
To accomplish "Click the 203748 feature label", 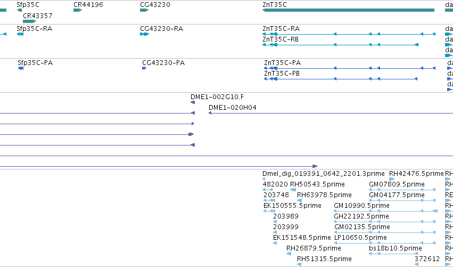I will coord(276,195).
